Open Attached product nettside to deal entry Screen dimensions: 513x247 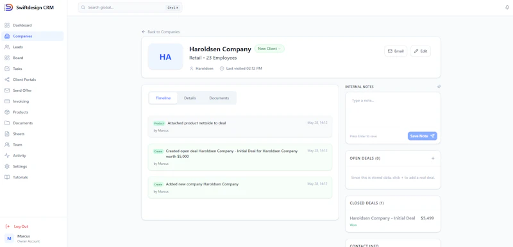point(240,126)
